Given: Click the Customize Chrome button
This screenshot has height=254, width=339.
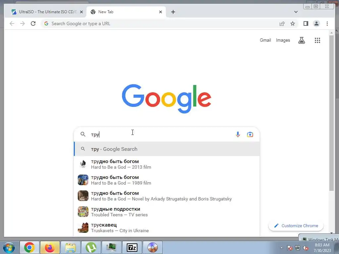Looking at the screenshot, I should click(x=296, y=226).
